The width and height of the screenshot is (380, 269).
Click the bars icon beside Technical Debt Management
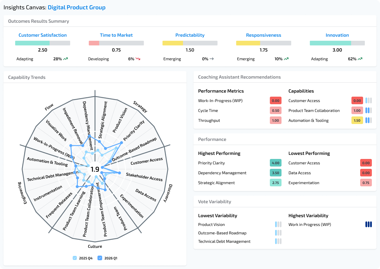pyautogui.click(x=278, y=241)
